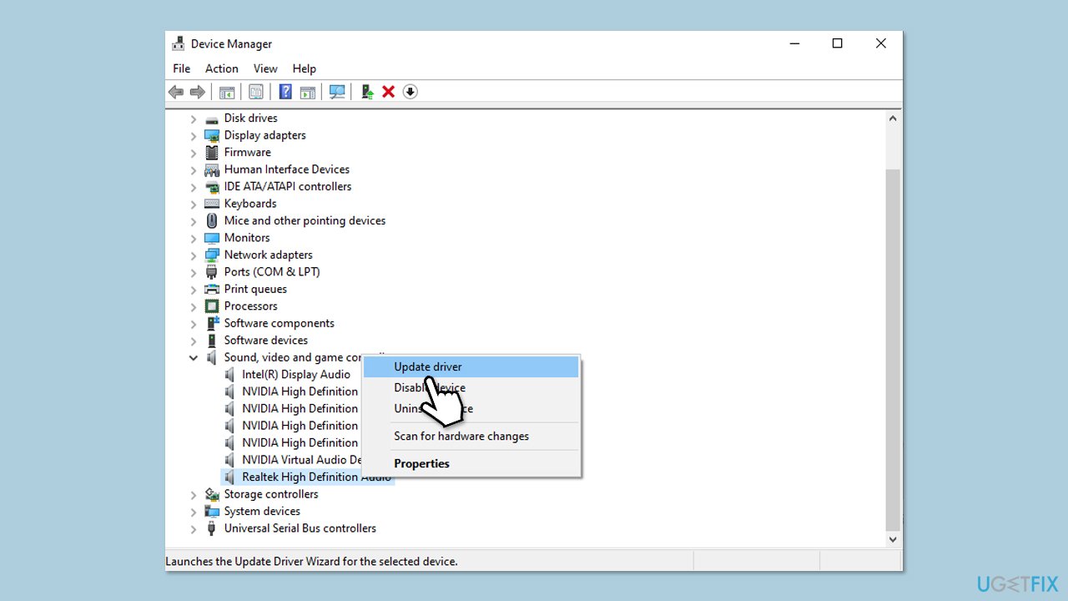1068x601 pixels.
Task: Select the NVIDIA Virtual Audio device
Action: 301,460
